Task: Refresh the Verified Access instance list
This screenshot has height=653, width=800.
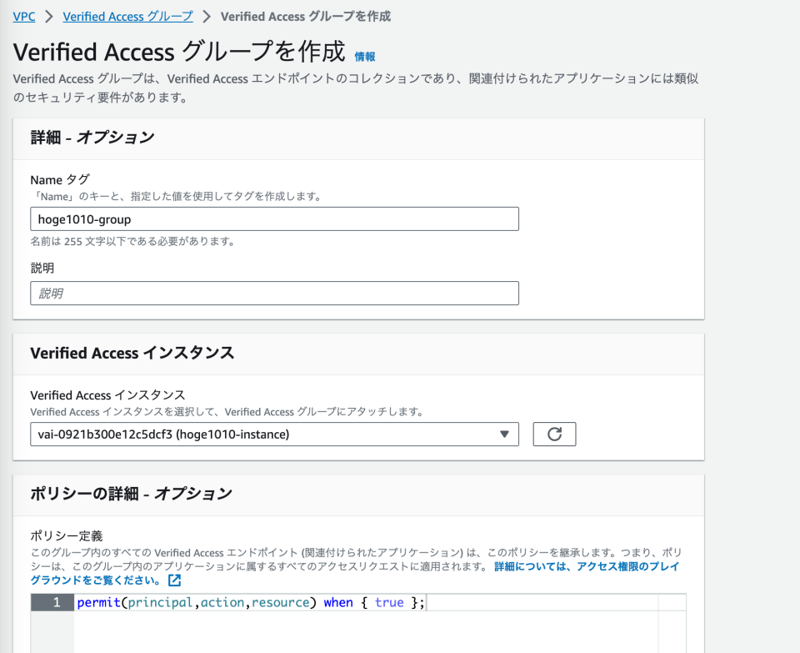Action: pos(555,434)
